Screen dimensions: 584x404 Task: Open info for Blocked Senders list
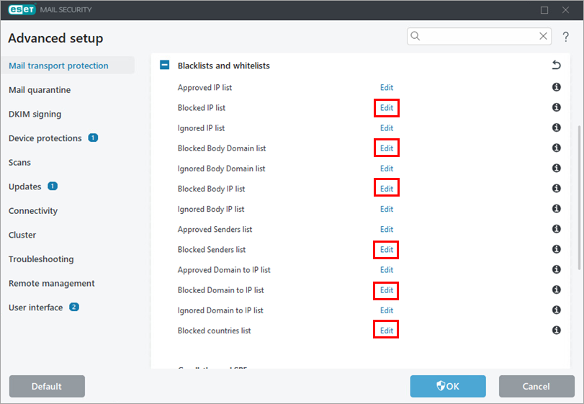(556, 249)
